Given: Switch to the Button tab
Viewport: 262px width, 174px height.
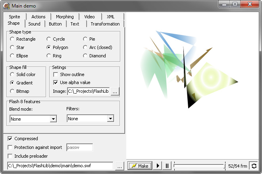Looking at the screenshot, I should click(x=55, y=24).
